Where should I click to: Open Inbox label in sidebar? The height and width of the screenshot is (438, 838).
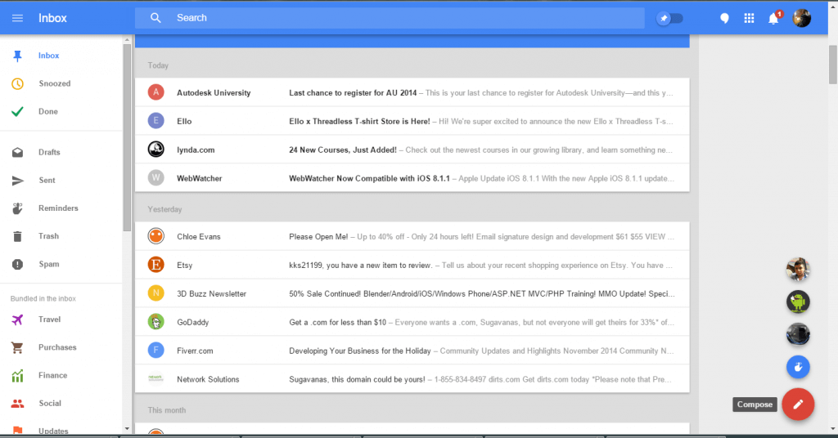click(48, 56)
